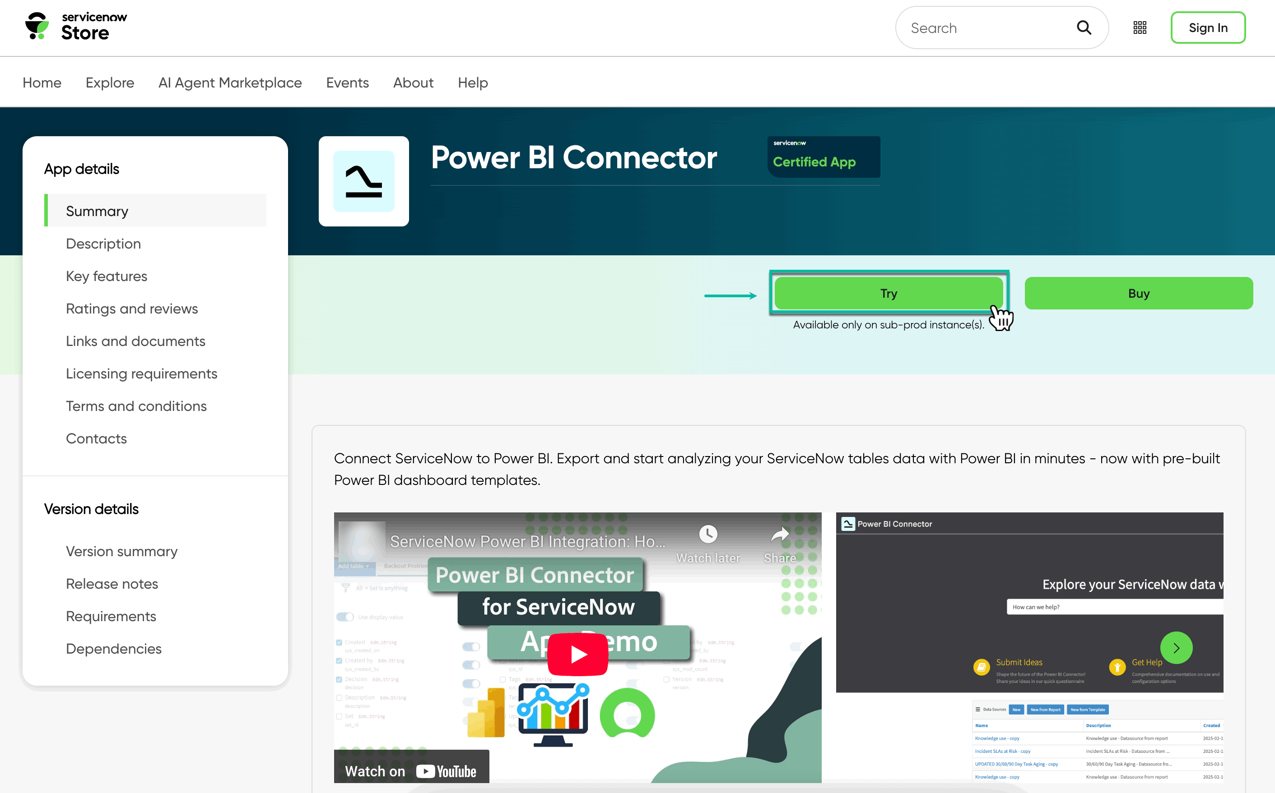Click the video Share arrow icon

(779, 535)
